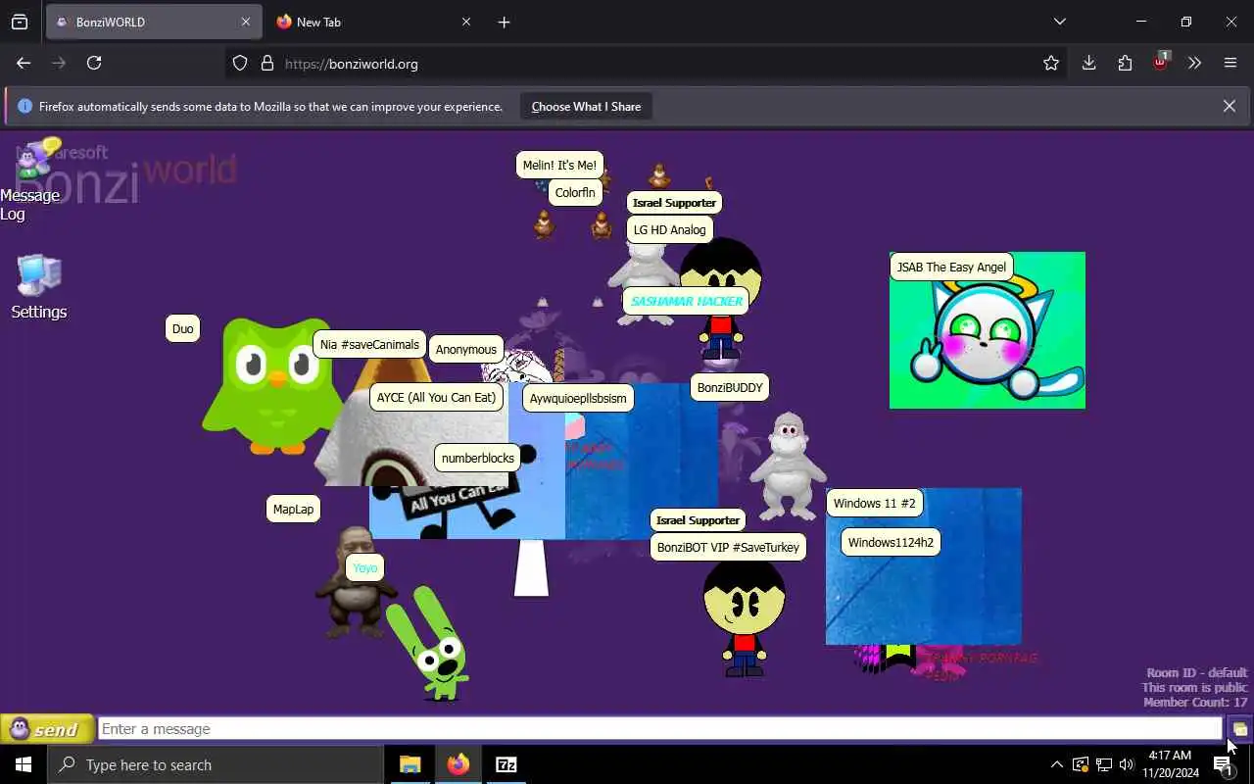The width and height of the screenshot is (1254, 784).
Task: Open the extensions puzzle icon
Action: 1125,63
